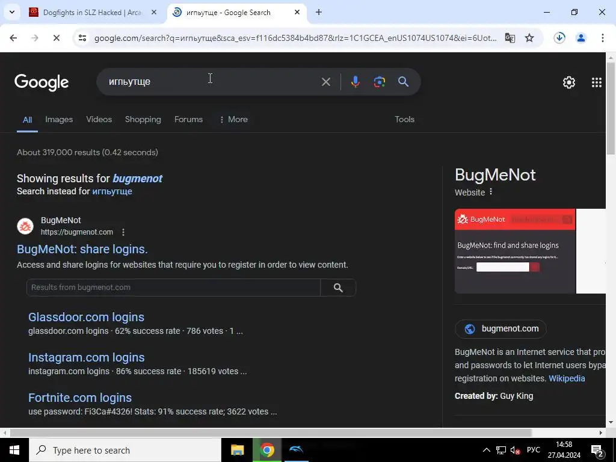616x462 pixels.
Task: Click the https://bugmenot.com URL text
Action: coord(77,232)
